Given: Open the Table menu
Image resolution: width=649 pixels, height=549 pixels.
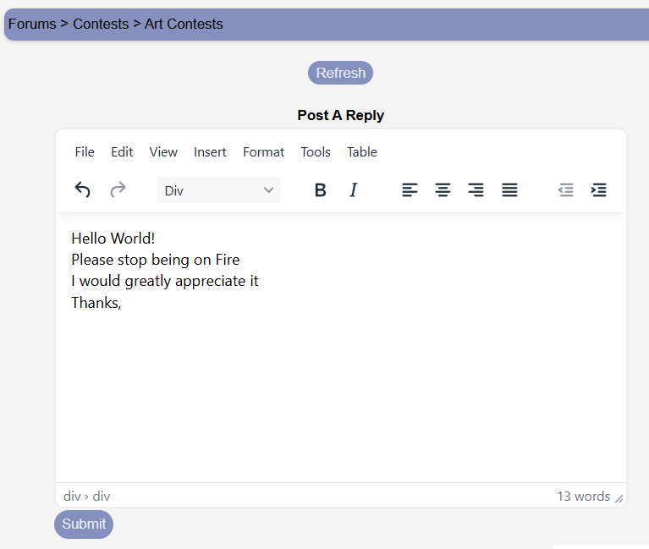Looking at the screenshot, I should click(x=362, y=151).
